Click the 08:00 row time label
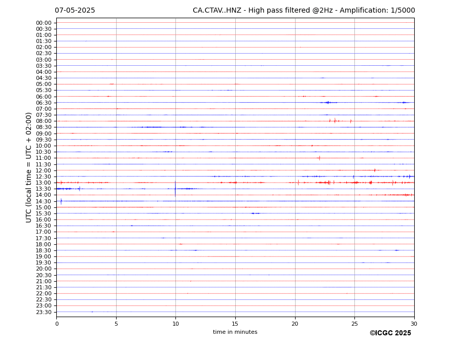 [44, 121]
